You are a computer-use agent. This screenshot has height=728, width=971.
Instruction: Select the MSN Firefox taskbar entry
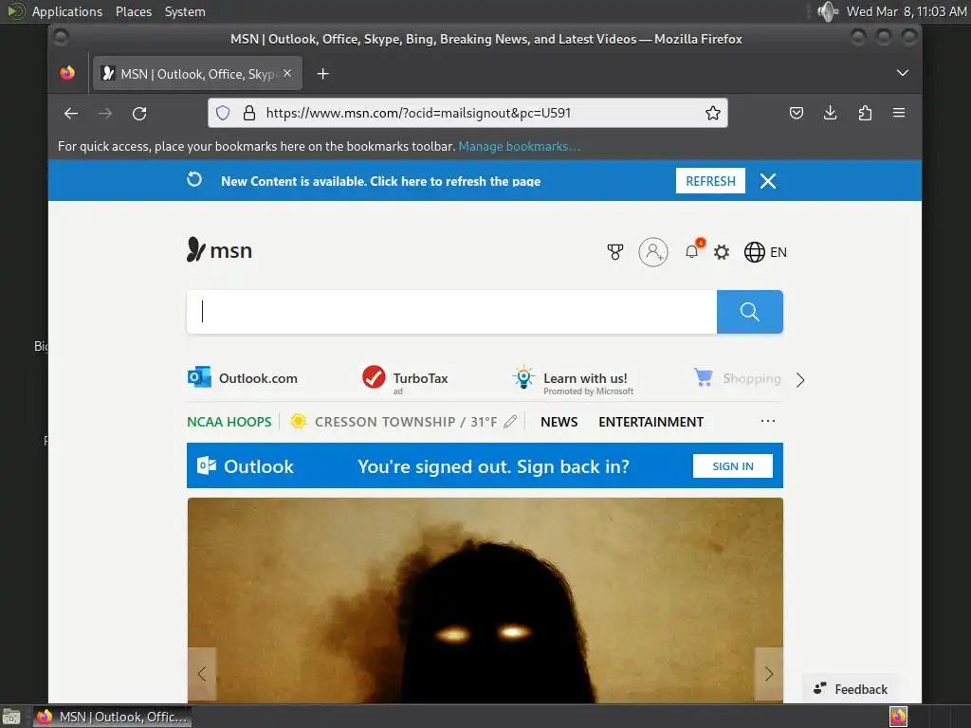[x=112, y=717]
